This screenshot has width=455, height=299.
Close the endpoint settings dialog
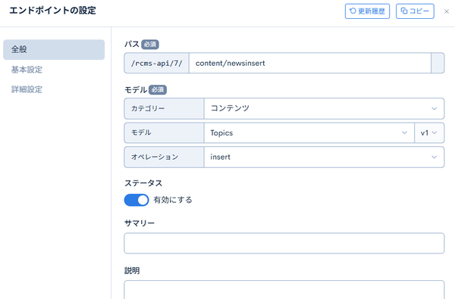447,11
